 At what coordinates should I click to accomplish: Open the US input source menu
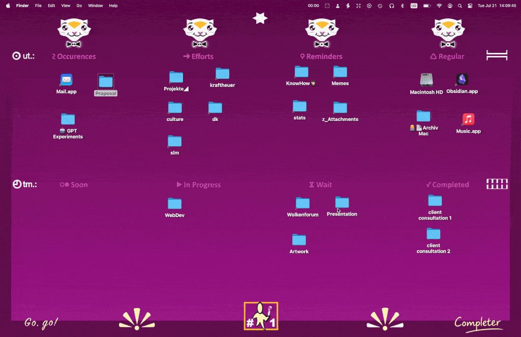(x=414, y=6)
